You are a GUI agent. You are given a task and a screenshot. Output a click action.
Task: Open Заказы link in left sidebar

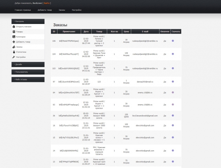19,47
